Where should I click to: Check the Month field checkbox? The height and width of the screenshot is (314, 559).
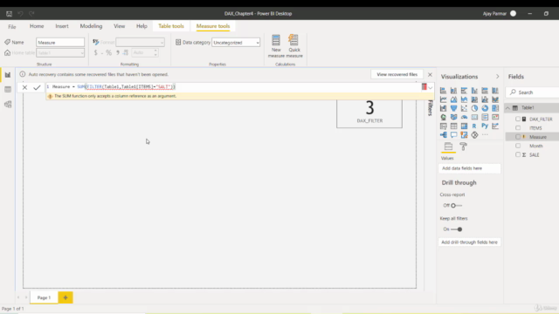[518, 146]
